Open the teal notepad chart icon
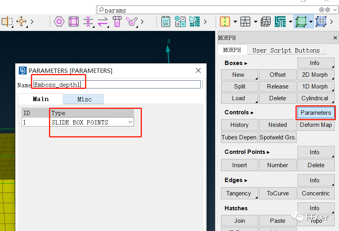Viewport: 339px width, 231px height. pos(166,22)
